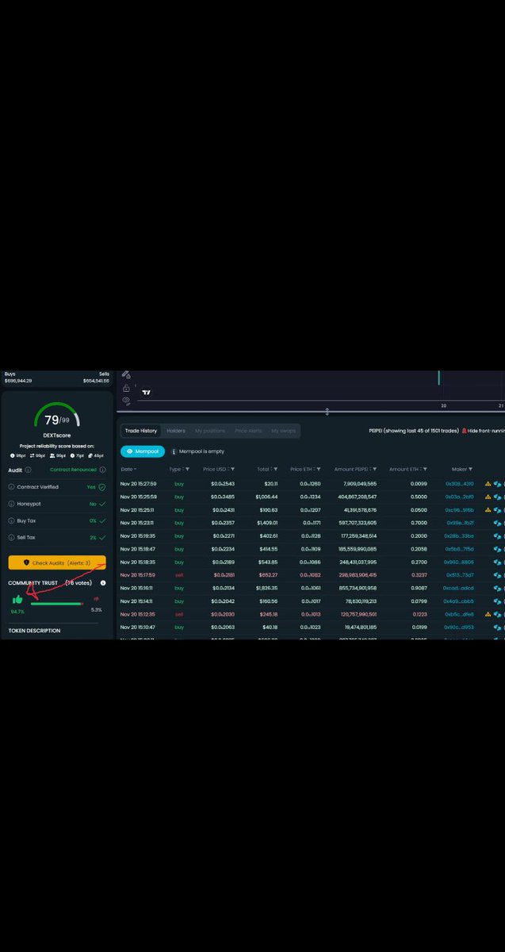This screenshot has height=952, width=505.
Task: Click info icon before Buy Tax
Action: tap(12, 520)
